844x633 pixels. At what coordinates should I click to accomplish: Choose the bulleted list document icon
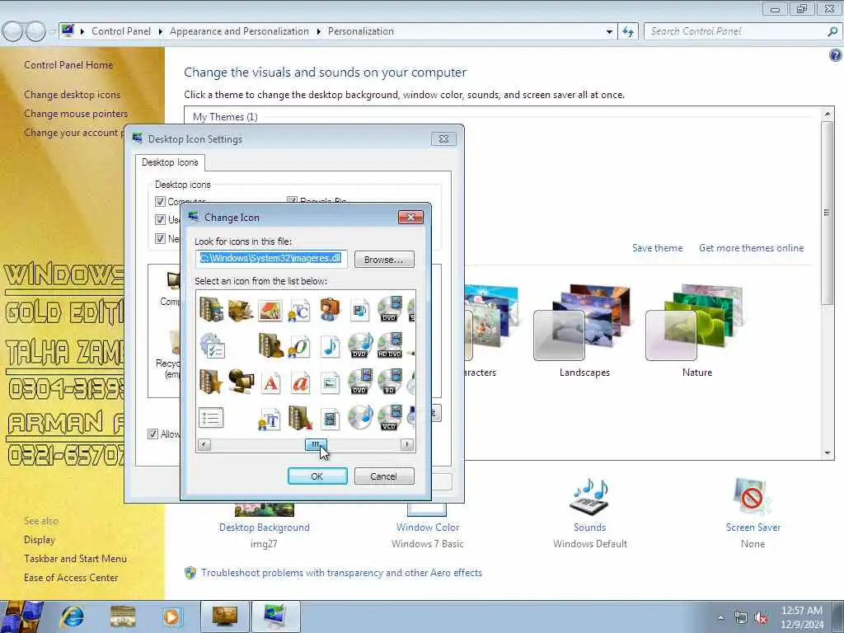(210, 418)
